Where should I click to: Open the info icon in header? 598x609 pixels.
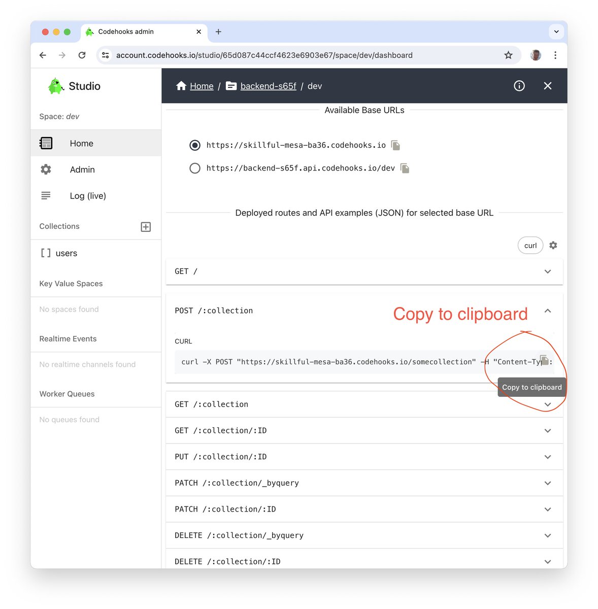tap(519, 86)
